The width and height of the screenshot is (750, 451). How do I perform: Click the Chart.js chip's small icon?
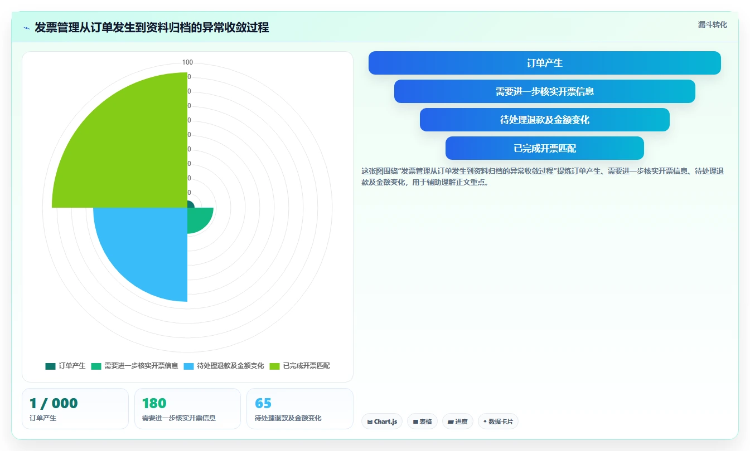370,422
